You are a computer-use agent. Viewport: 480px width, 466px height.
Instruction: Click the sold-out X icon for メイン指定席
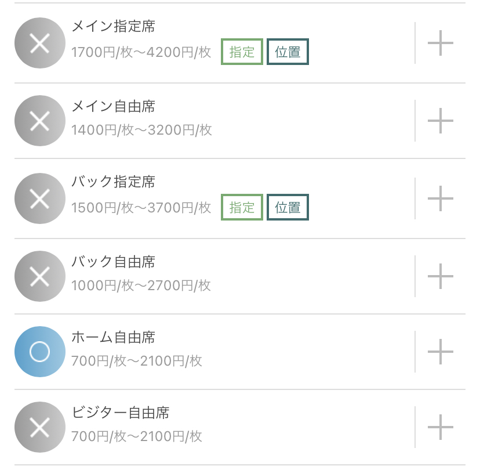tap(40, 43)
